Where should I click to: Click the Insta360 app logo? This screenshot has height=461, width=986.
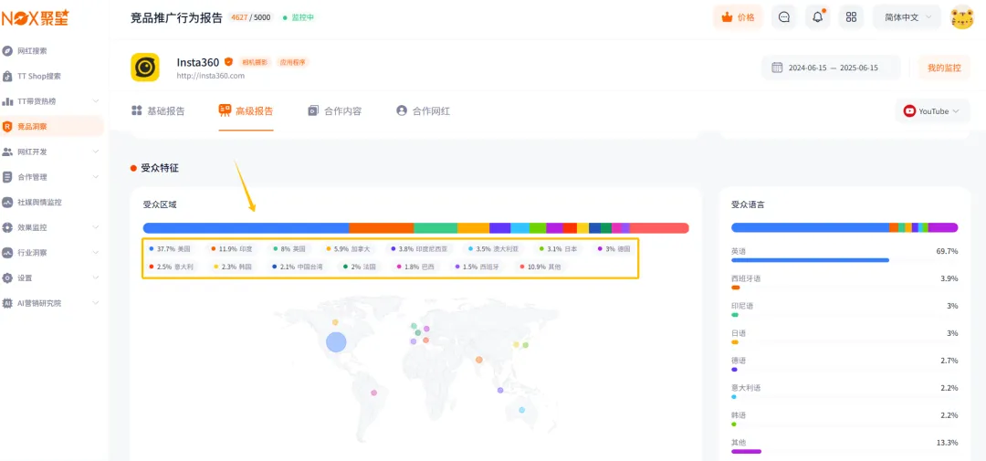145,67
